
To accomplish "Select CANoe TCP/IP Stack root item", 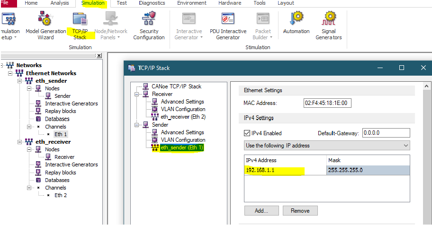I will [x=176, y=87].
